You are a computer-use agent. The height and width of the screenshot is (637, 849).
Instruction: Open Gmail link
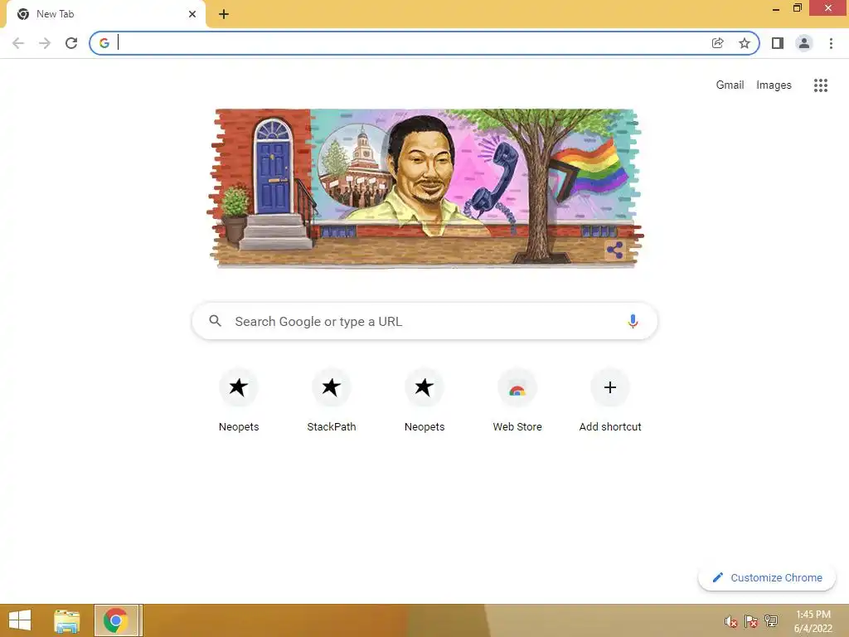(x=730, y=85)
